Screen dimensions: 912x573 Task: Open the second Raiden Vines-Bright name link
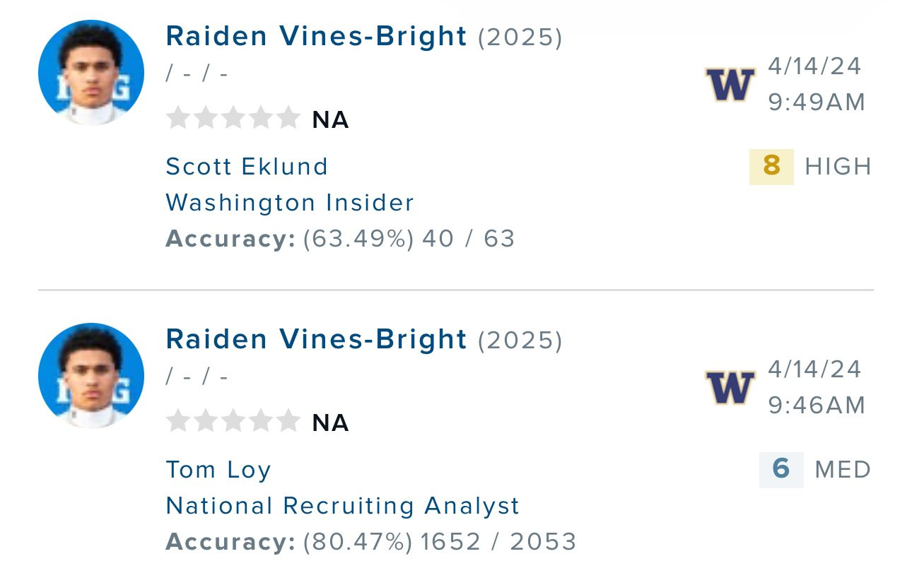(316, 340)
